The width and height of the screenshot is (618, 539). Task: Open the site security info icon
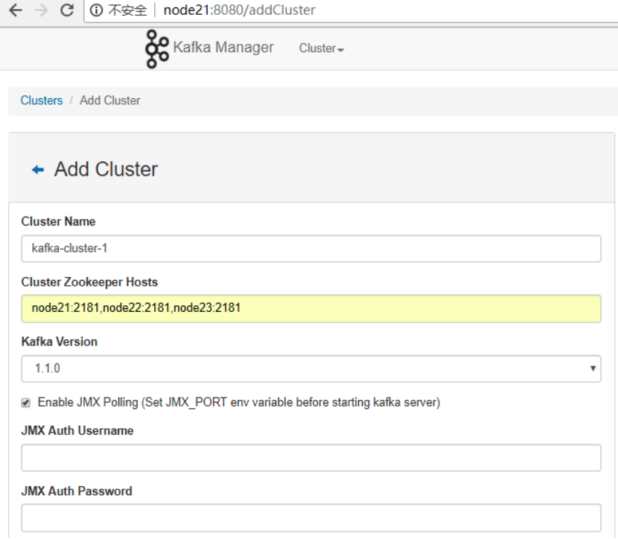click(x=96, y=10)
